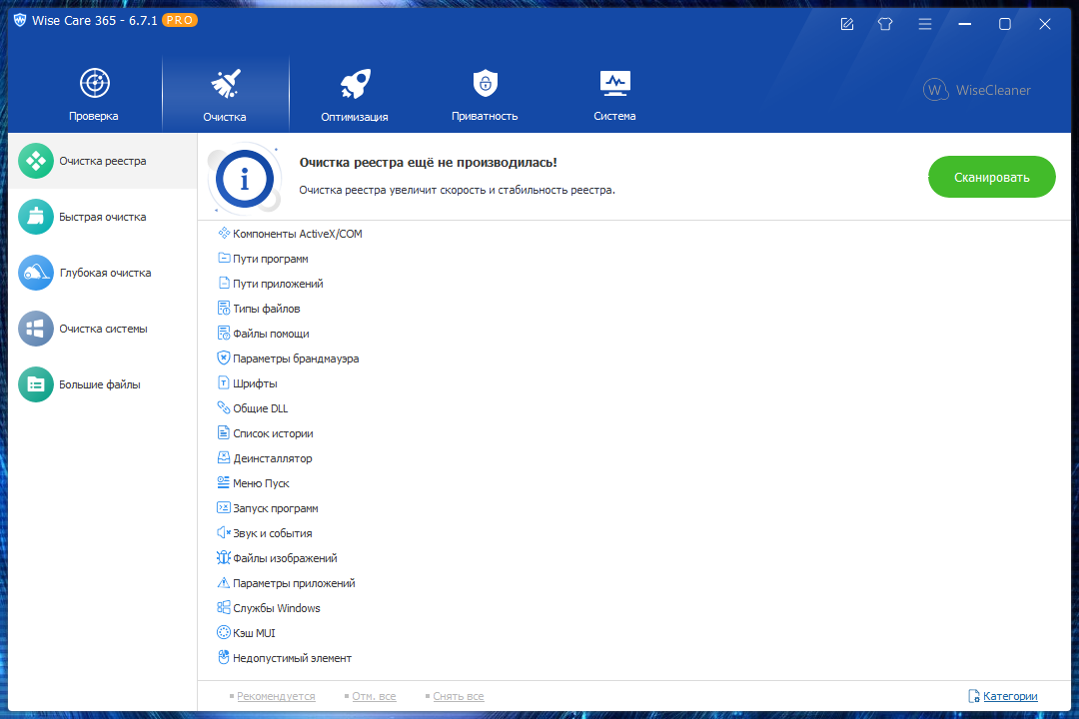Click the feedback edit icon in title bar
The width and height of the screenshot is (1079, 719).
tap(847, 24)
